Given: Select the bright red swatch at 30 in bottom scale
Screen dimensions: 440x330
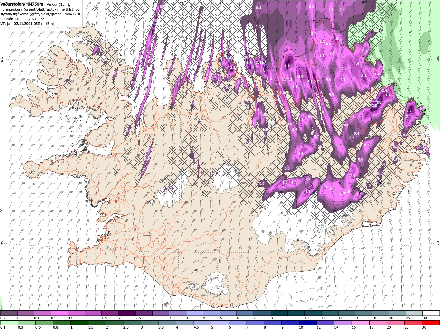Looking at the screenshot, I should click(x=431, y=323).
